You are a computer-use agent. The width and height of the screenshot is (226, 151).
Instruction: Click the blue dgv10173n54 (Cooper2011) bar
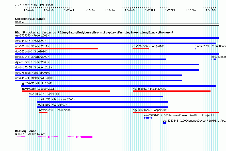click(107, 70)
